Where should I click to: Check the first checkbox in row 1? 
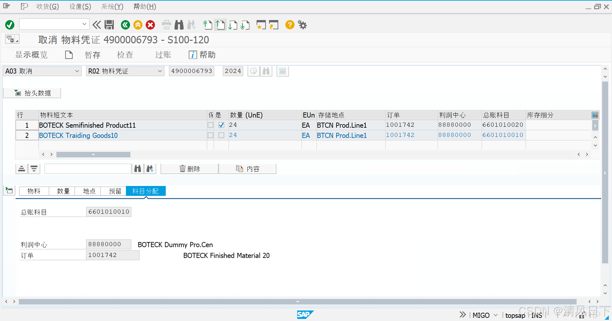click(210, 125)
